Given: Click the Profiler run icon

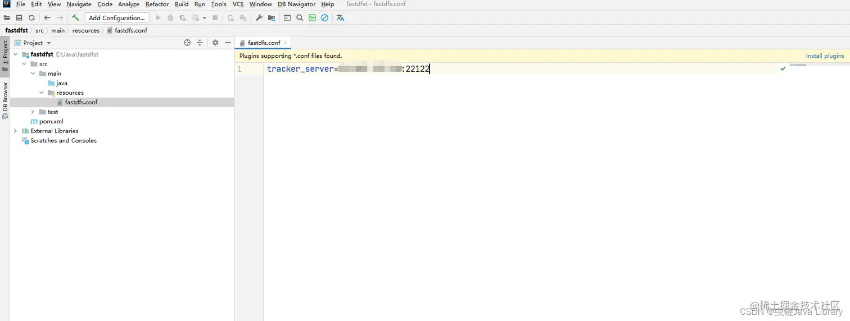Looking at the screenshot, I should (x=196, y=18).
